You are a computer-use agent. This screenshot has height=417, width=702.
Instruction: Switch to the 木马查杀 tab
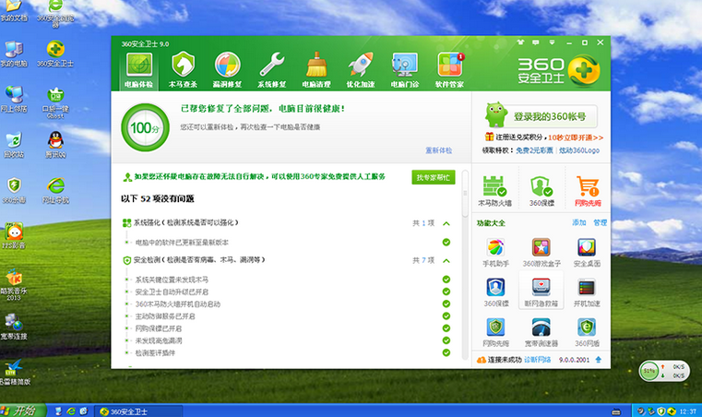183,70
